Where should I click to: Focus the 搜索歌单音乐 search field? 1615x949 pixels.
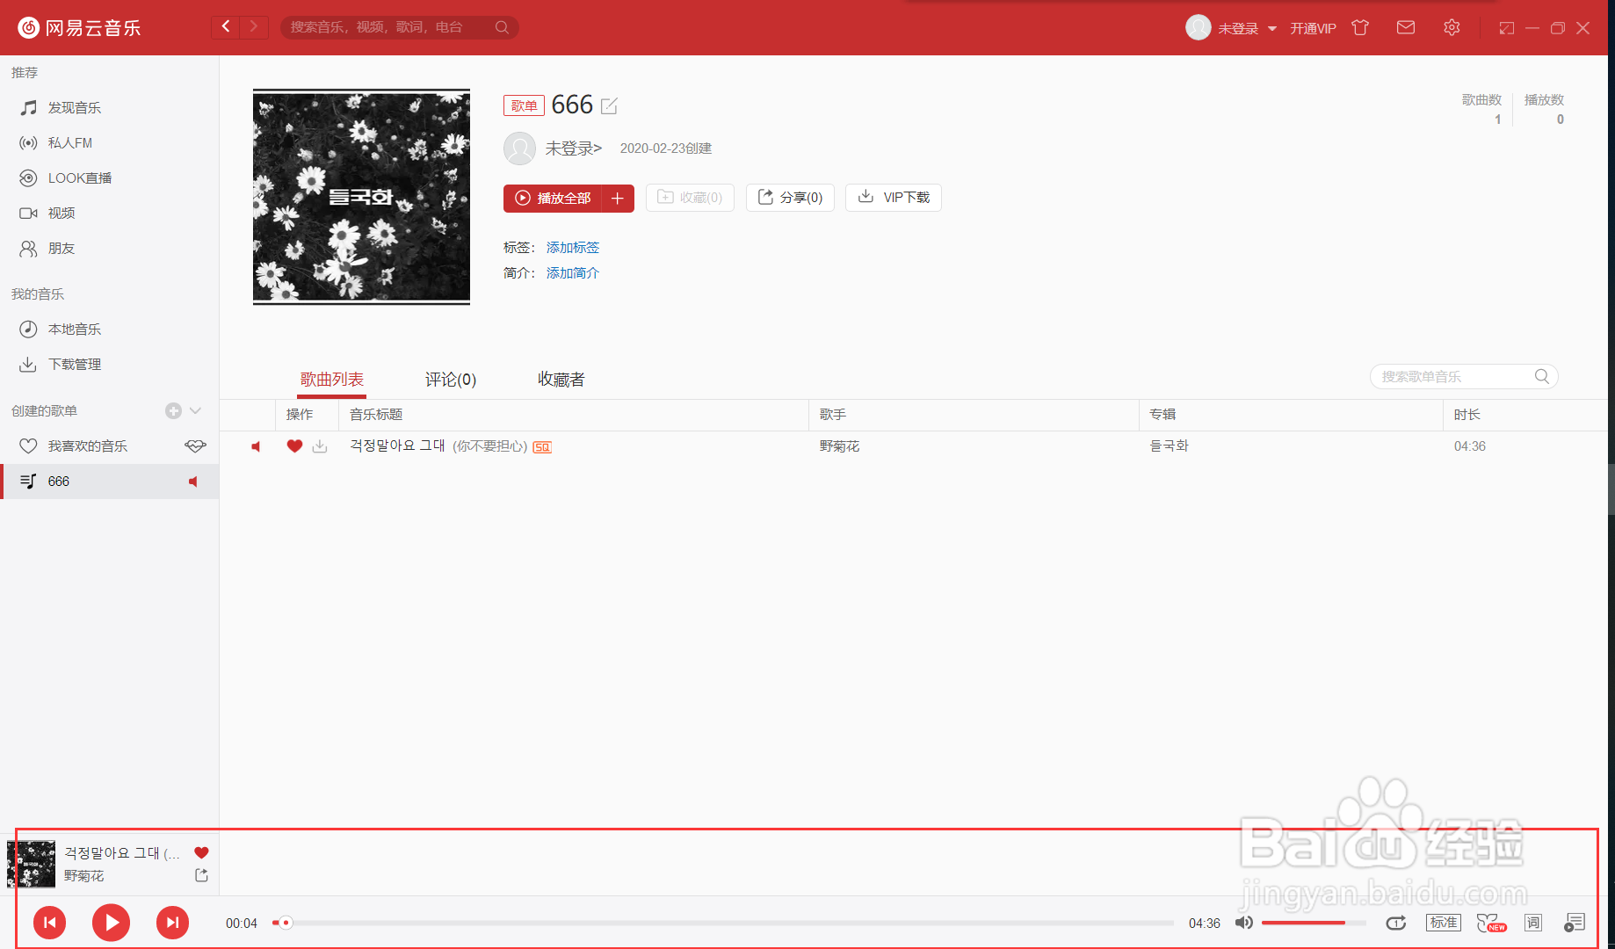(x=1464, y=376)
